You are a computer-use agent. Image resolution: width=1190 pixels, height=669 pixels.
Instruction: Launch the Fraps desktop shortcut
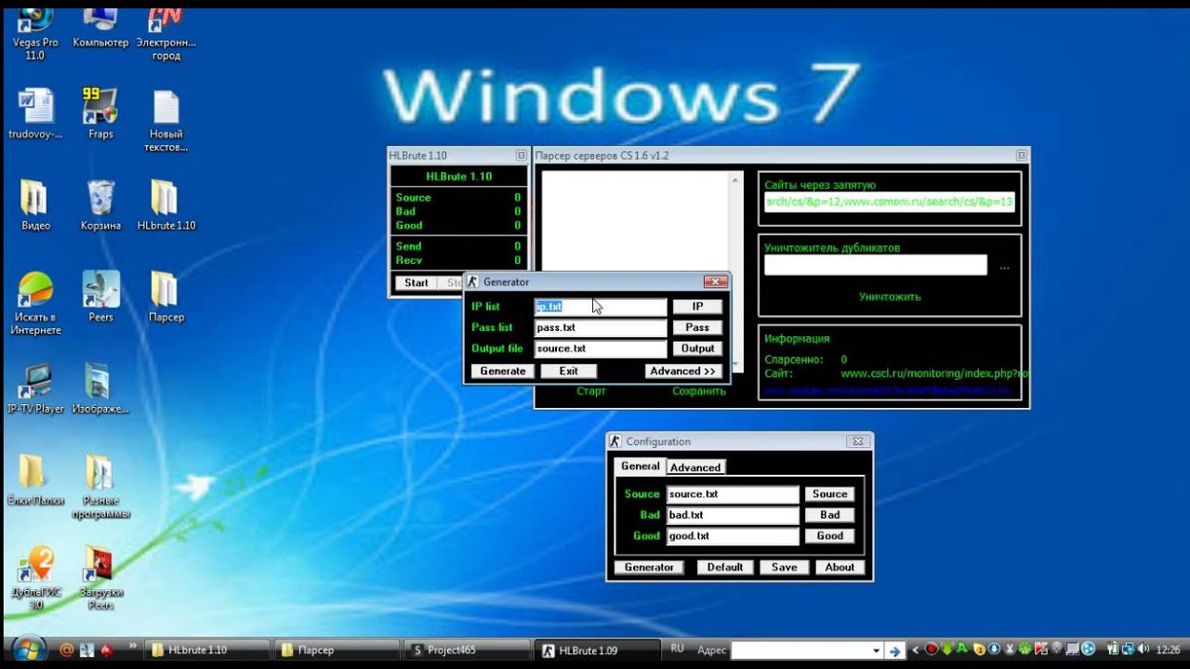(x=100, y=113)
